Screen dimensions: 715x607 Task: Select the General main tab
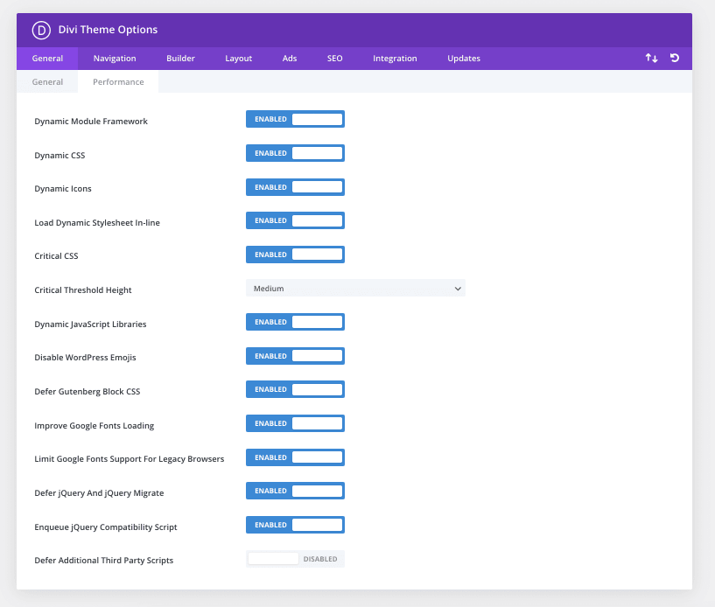tap(47, 59)
